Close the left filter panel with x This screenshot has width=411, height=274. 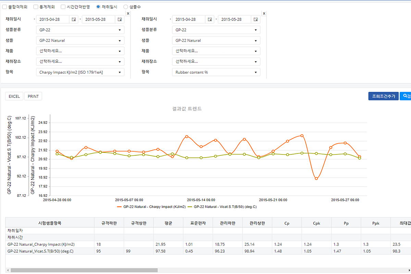tap(128, 13)
